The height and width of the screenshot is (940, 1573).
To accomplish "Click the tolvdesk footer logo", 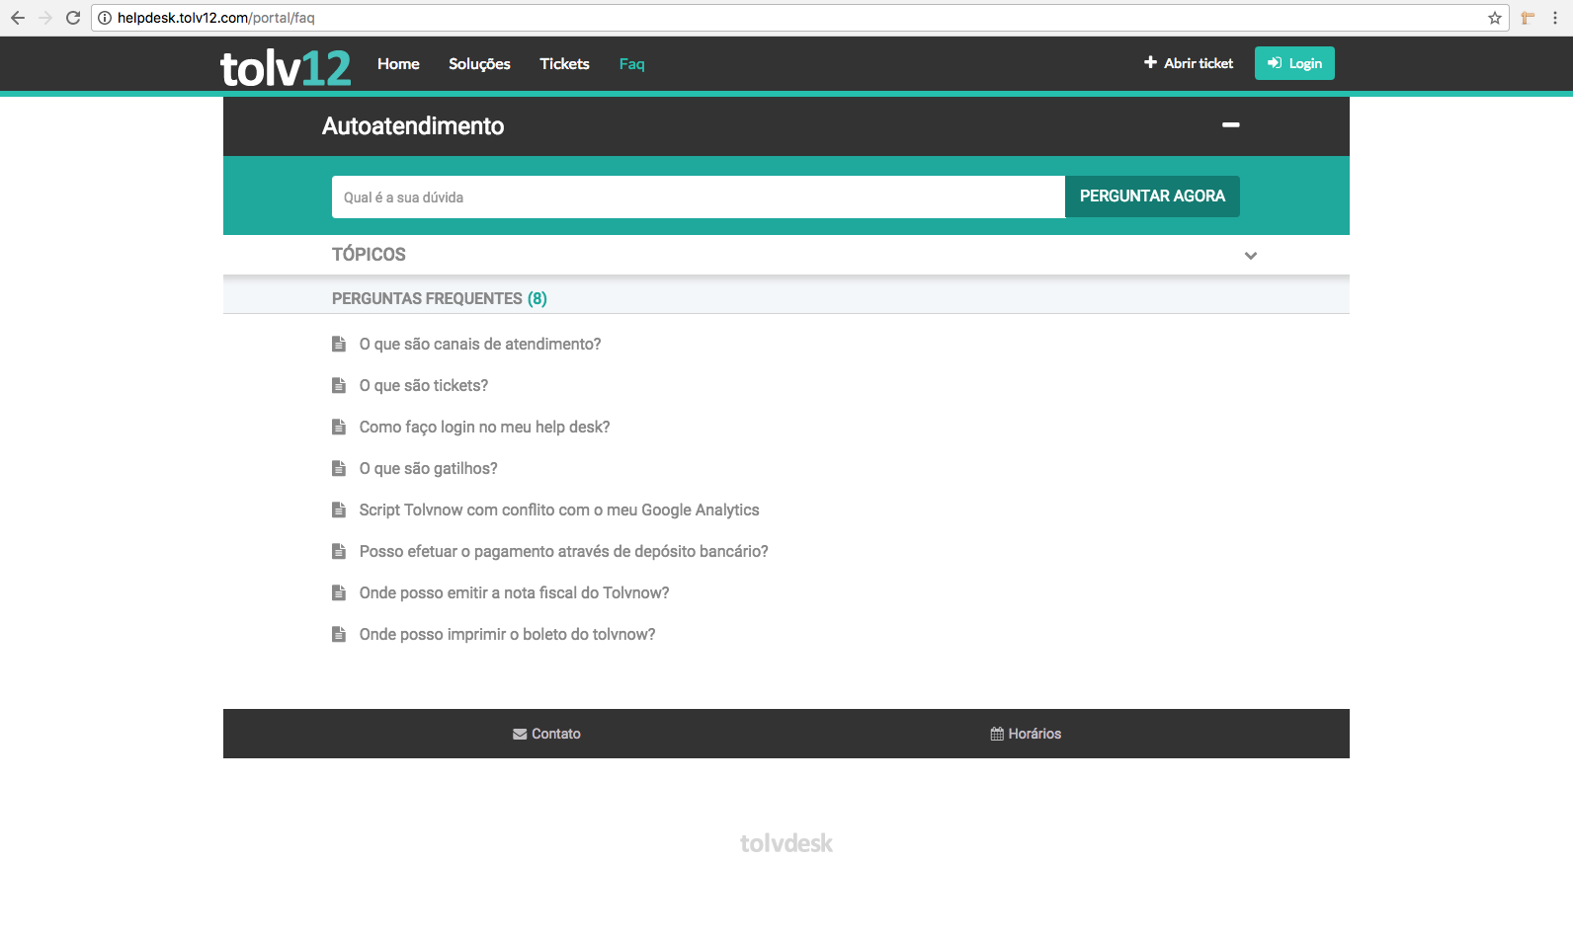I will click(x=786, y=843).
